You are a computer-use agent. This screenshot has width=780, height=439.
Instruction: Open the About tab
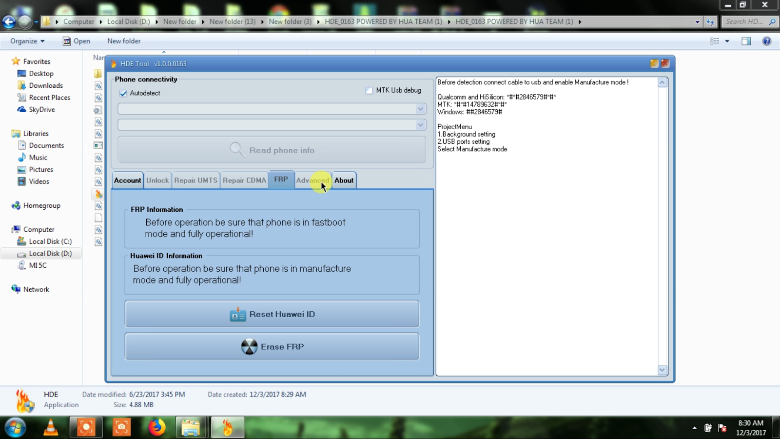pos(344,180)
